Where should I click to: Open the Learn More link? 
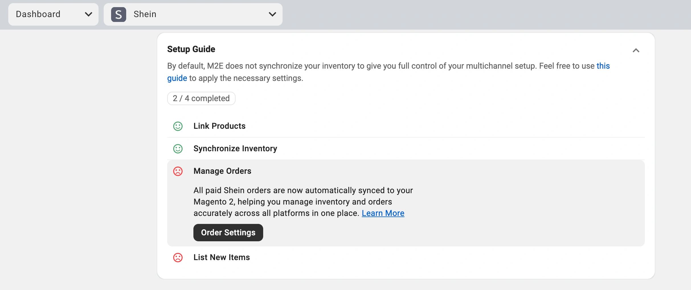(383, 213)
